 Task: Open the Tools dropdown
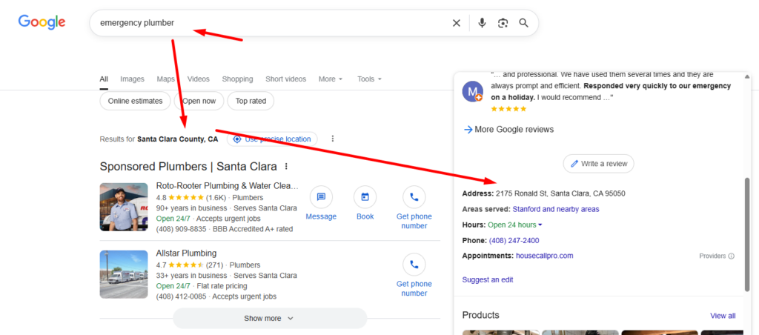pos(369,79)
